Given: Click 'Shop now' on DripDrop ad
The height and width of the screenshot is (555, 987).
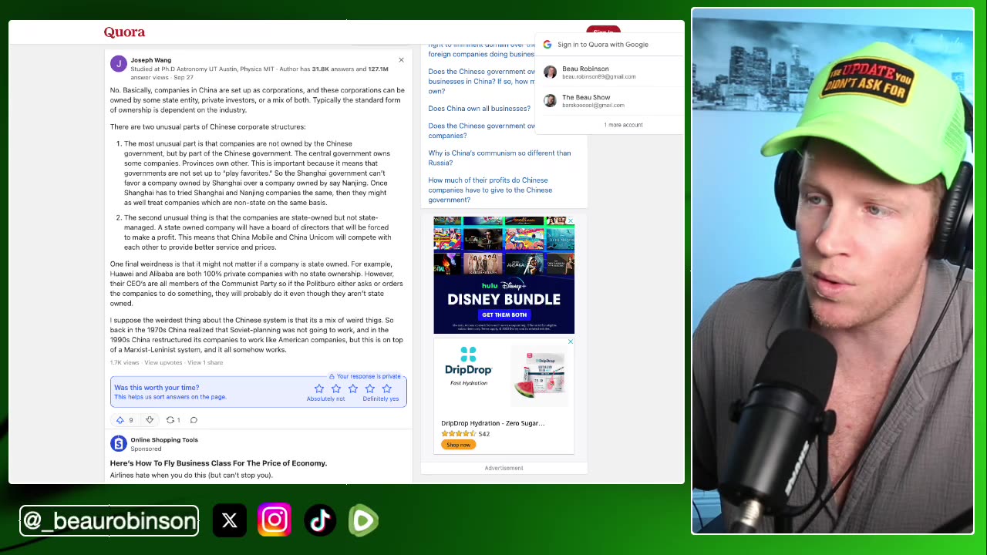Looking at the screenshot, I should point(458,445).
